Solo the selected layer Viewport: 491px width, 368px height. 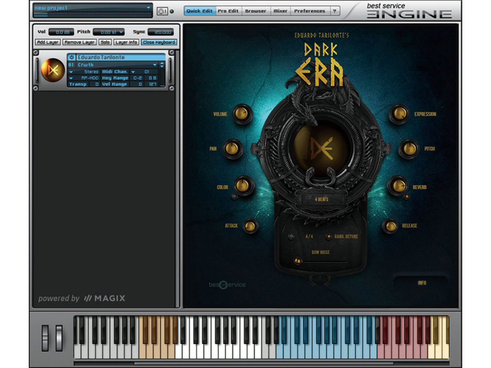(105, 42)
